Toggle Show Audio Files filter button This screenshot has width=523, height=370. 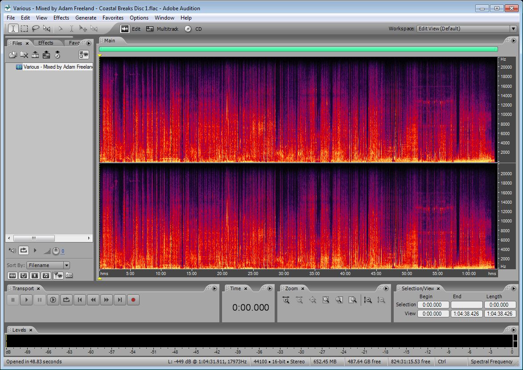(12, 275)
